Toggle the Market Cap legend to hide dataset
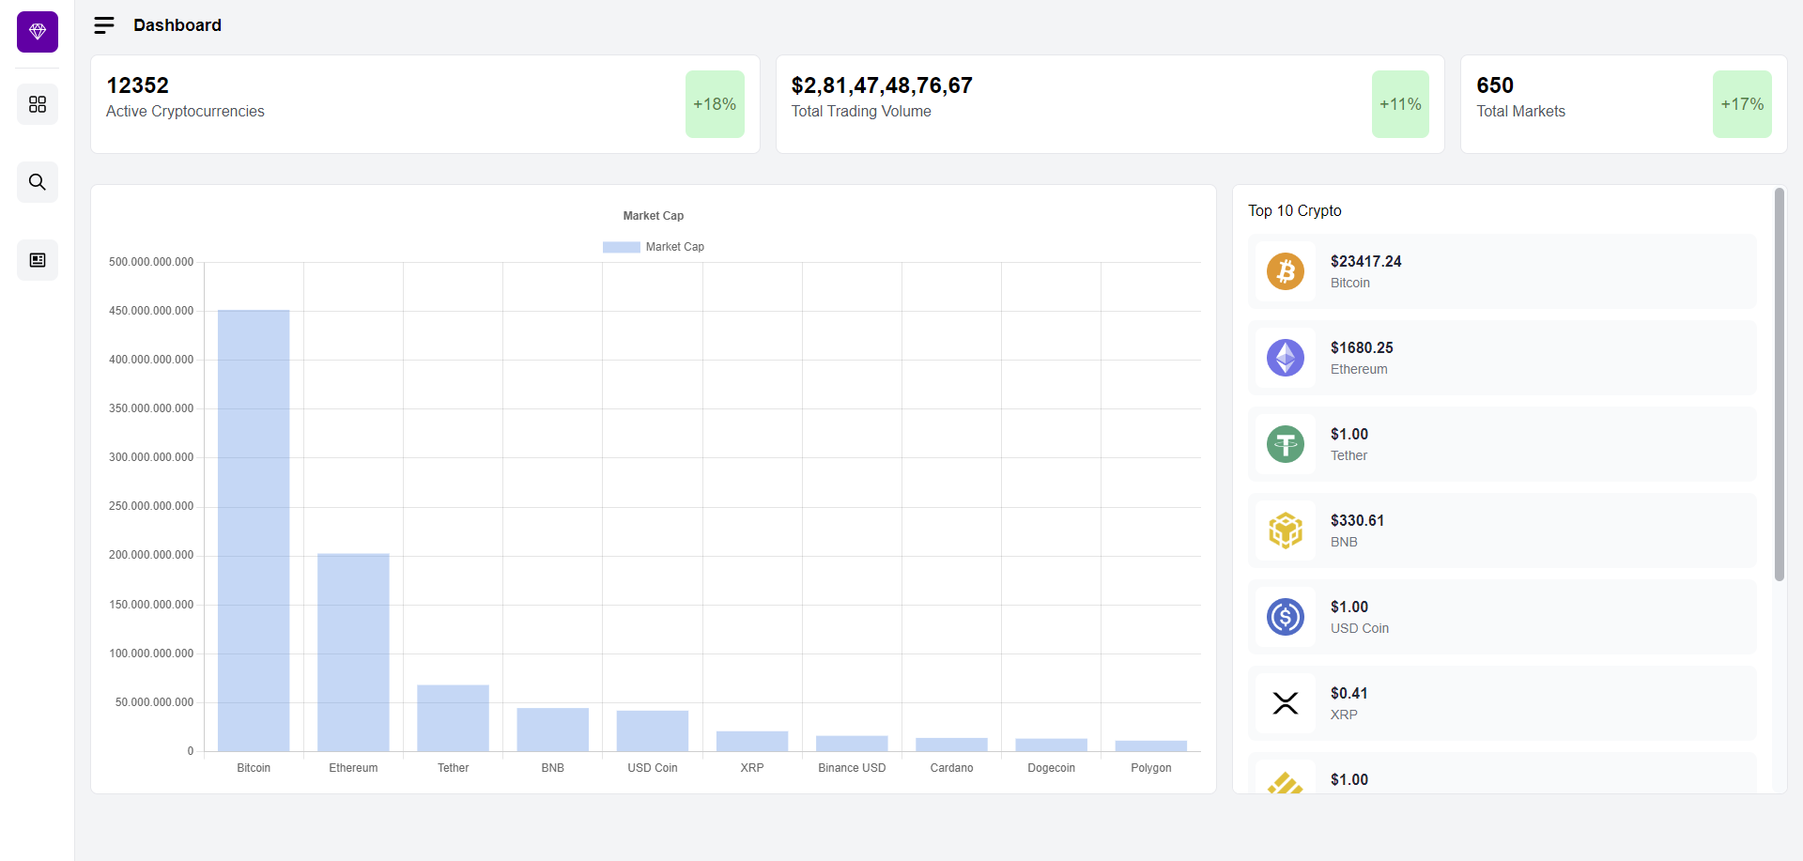 [x=653, y=246]
